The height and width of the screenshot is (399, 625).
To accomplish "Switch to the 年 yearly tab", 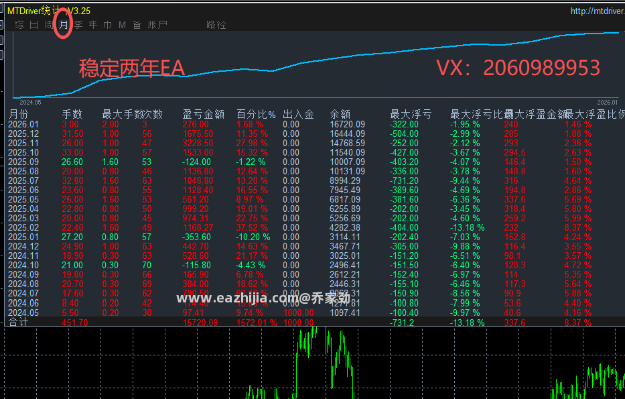I will click(x=93, y=25).
